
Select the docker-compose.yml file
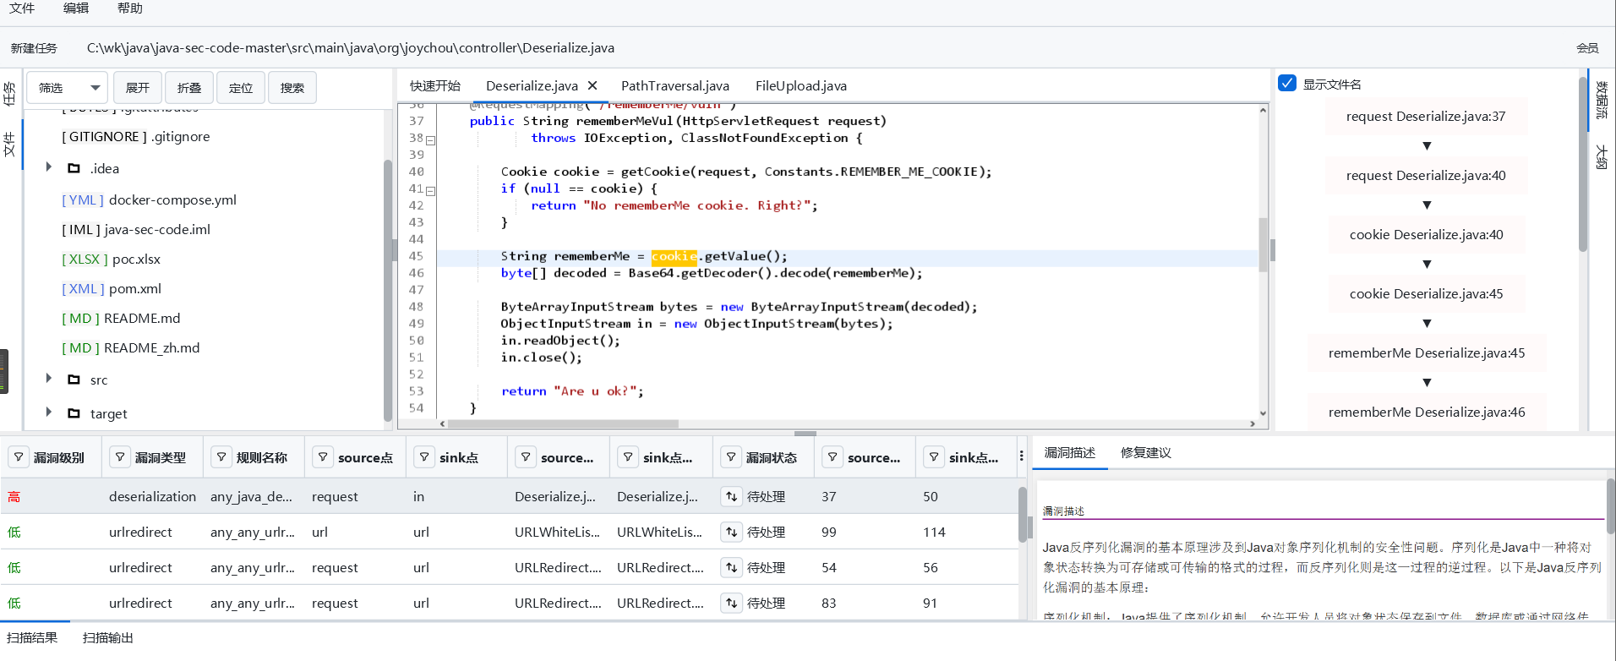149,199
